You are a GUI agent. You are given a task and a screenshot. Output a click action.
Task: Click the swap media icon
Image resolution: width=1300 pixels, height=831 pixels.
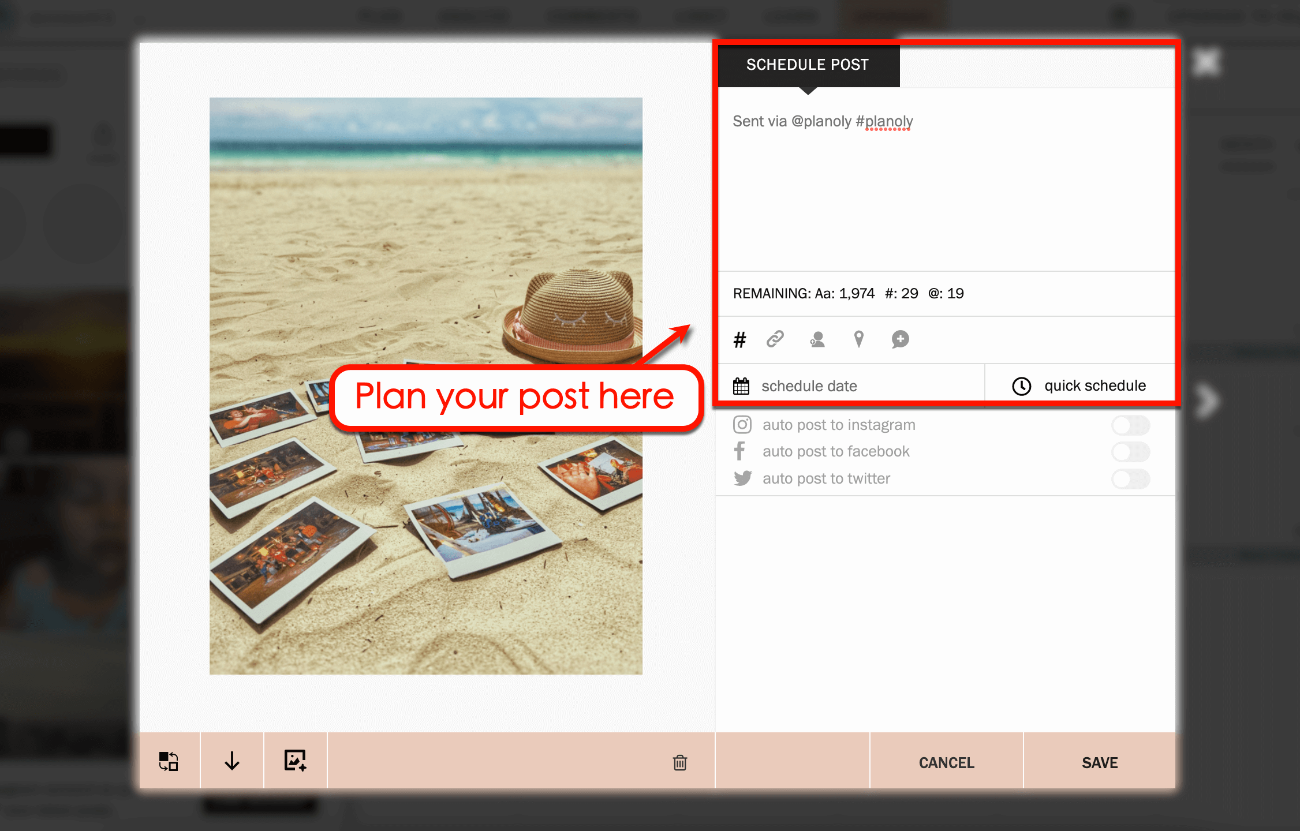(x=168, y=761)
